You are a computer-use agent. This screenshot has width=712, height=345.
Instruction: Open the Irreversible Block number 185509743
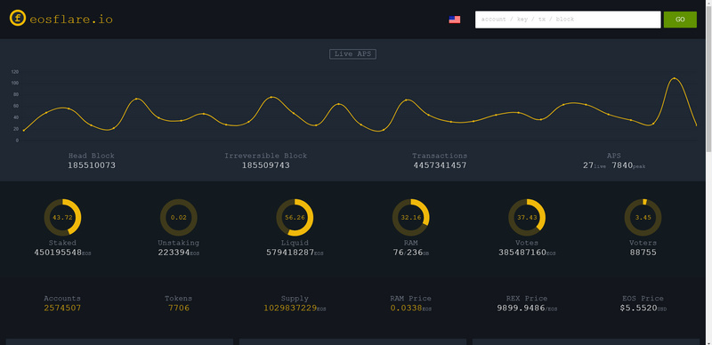pos(265,165)
